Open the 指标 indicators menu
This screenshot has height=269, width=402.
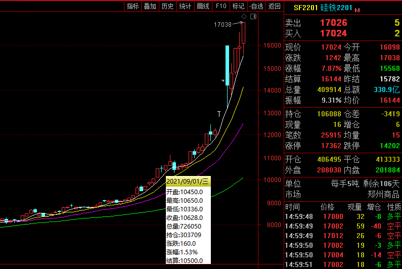[133, 6]
